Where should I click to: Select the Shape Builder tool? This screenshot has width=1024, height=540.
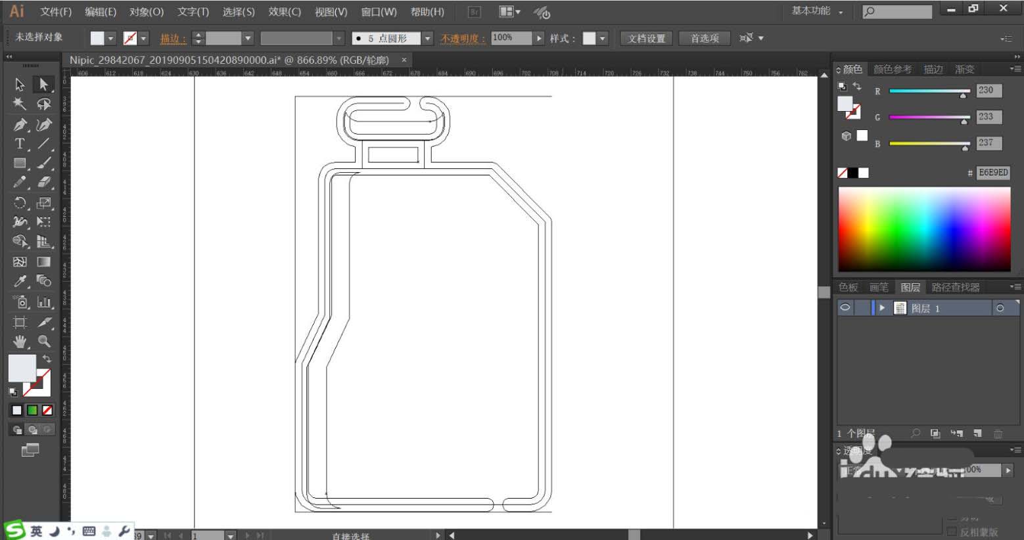click(20, 242)
